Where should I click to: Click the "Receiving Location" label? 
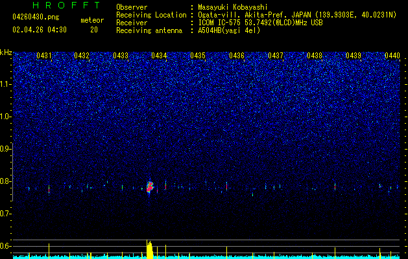[x=151, y=15]
